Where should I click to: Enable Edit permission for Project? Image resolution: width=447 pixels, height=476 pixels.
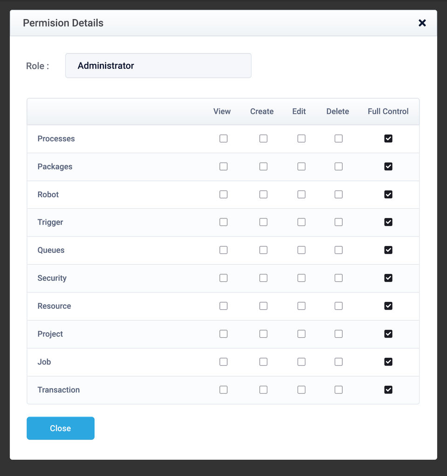pos(301,334)
